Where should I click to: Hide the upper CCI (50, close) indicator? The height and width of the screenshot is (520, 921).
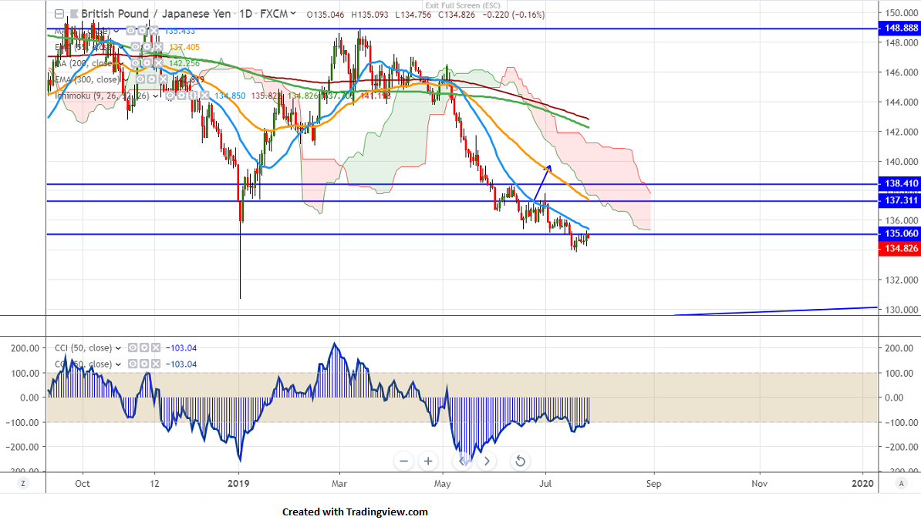point(133,348)
